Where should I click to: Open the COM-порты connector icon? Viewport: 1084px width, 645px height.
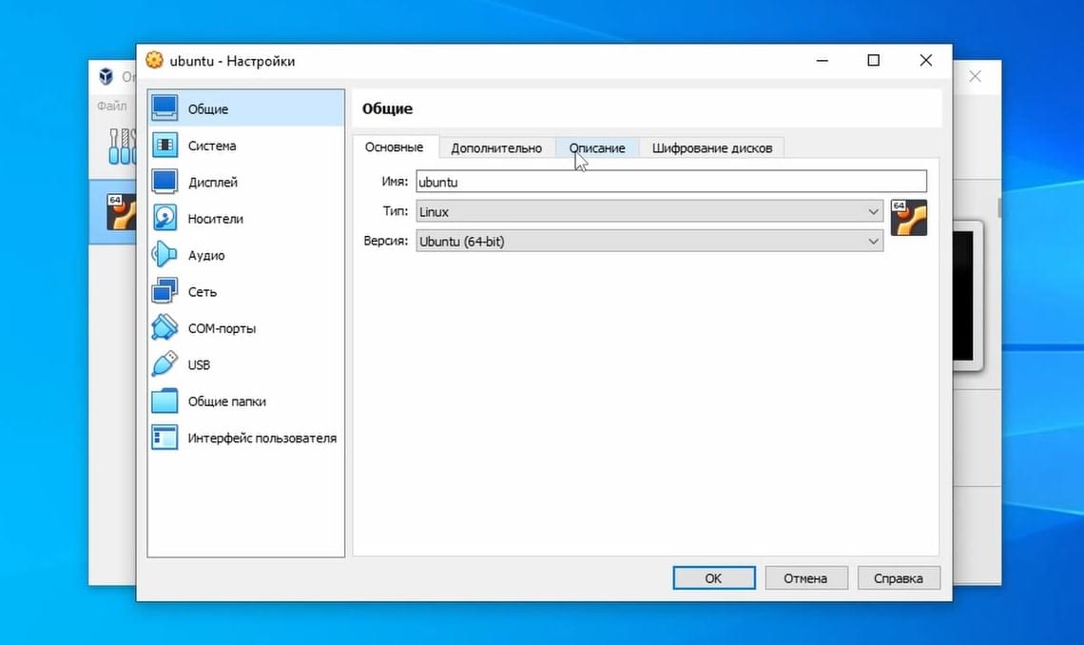[x=165, y=327]
